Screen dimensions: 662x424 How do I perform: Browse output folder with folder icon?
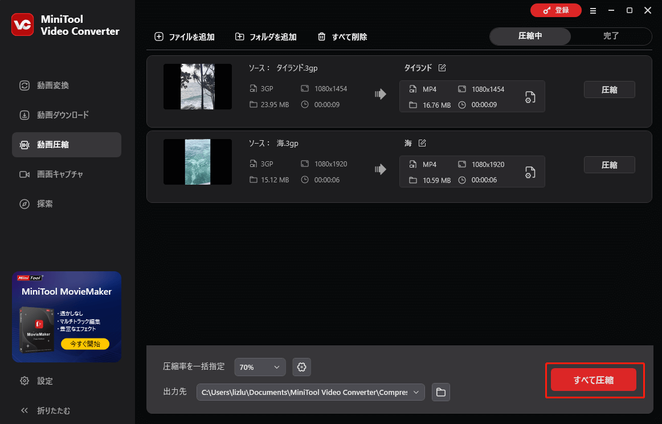pos(441,392)
